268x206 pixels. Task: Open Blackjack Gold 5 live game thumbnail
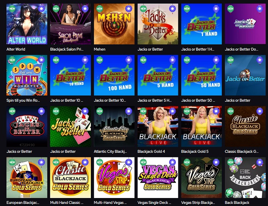201,126
